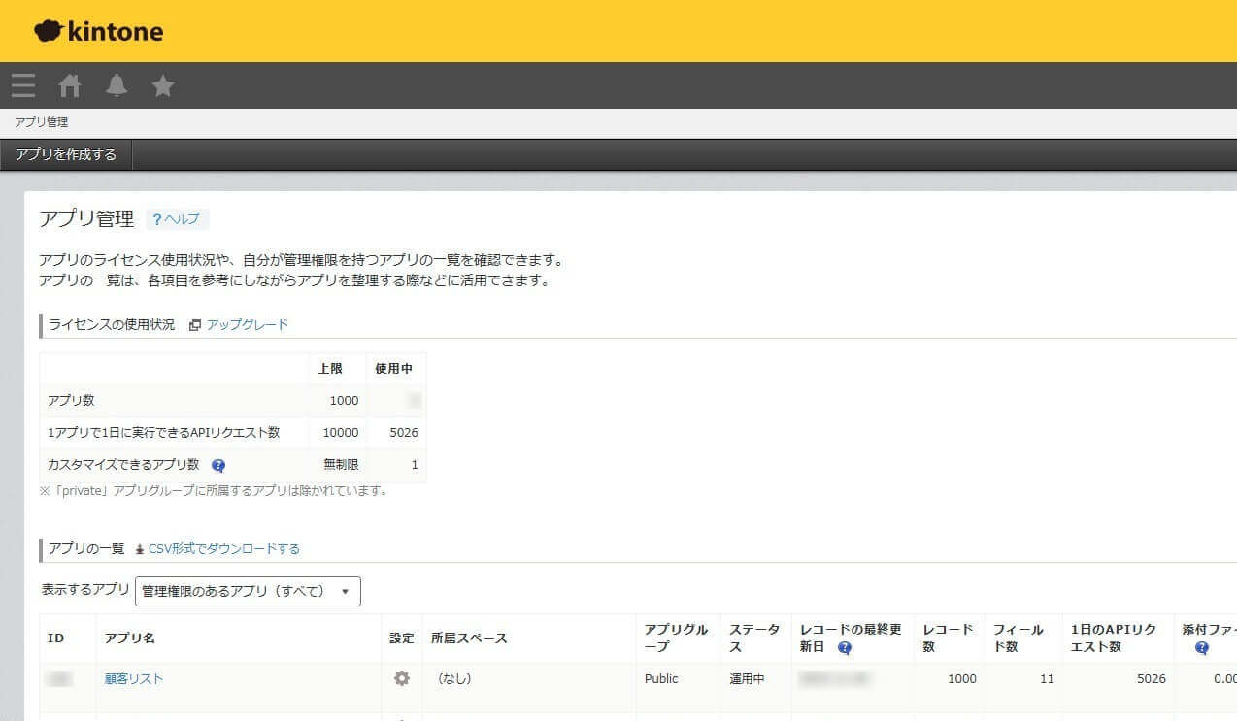Click the help icon beside カスタマイズできるアプリ数
1237x721 pixels.
[218, 465]
